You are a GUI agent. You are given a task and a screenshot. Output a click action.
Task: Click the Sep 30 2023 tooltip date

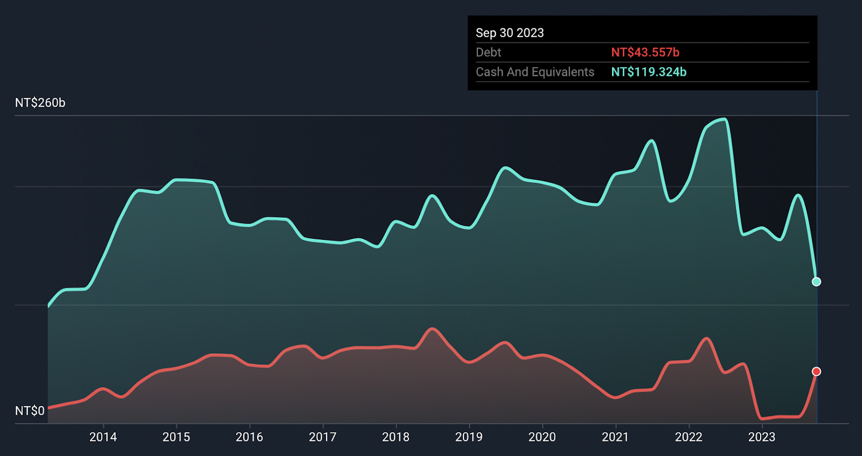click(510, 33)
